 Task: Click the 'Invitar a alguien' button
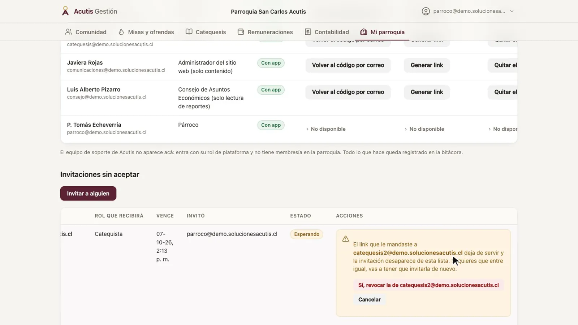click(x=88, y=194)
